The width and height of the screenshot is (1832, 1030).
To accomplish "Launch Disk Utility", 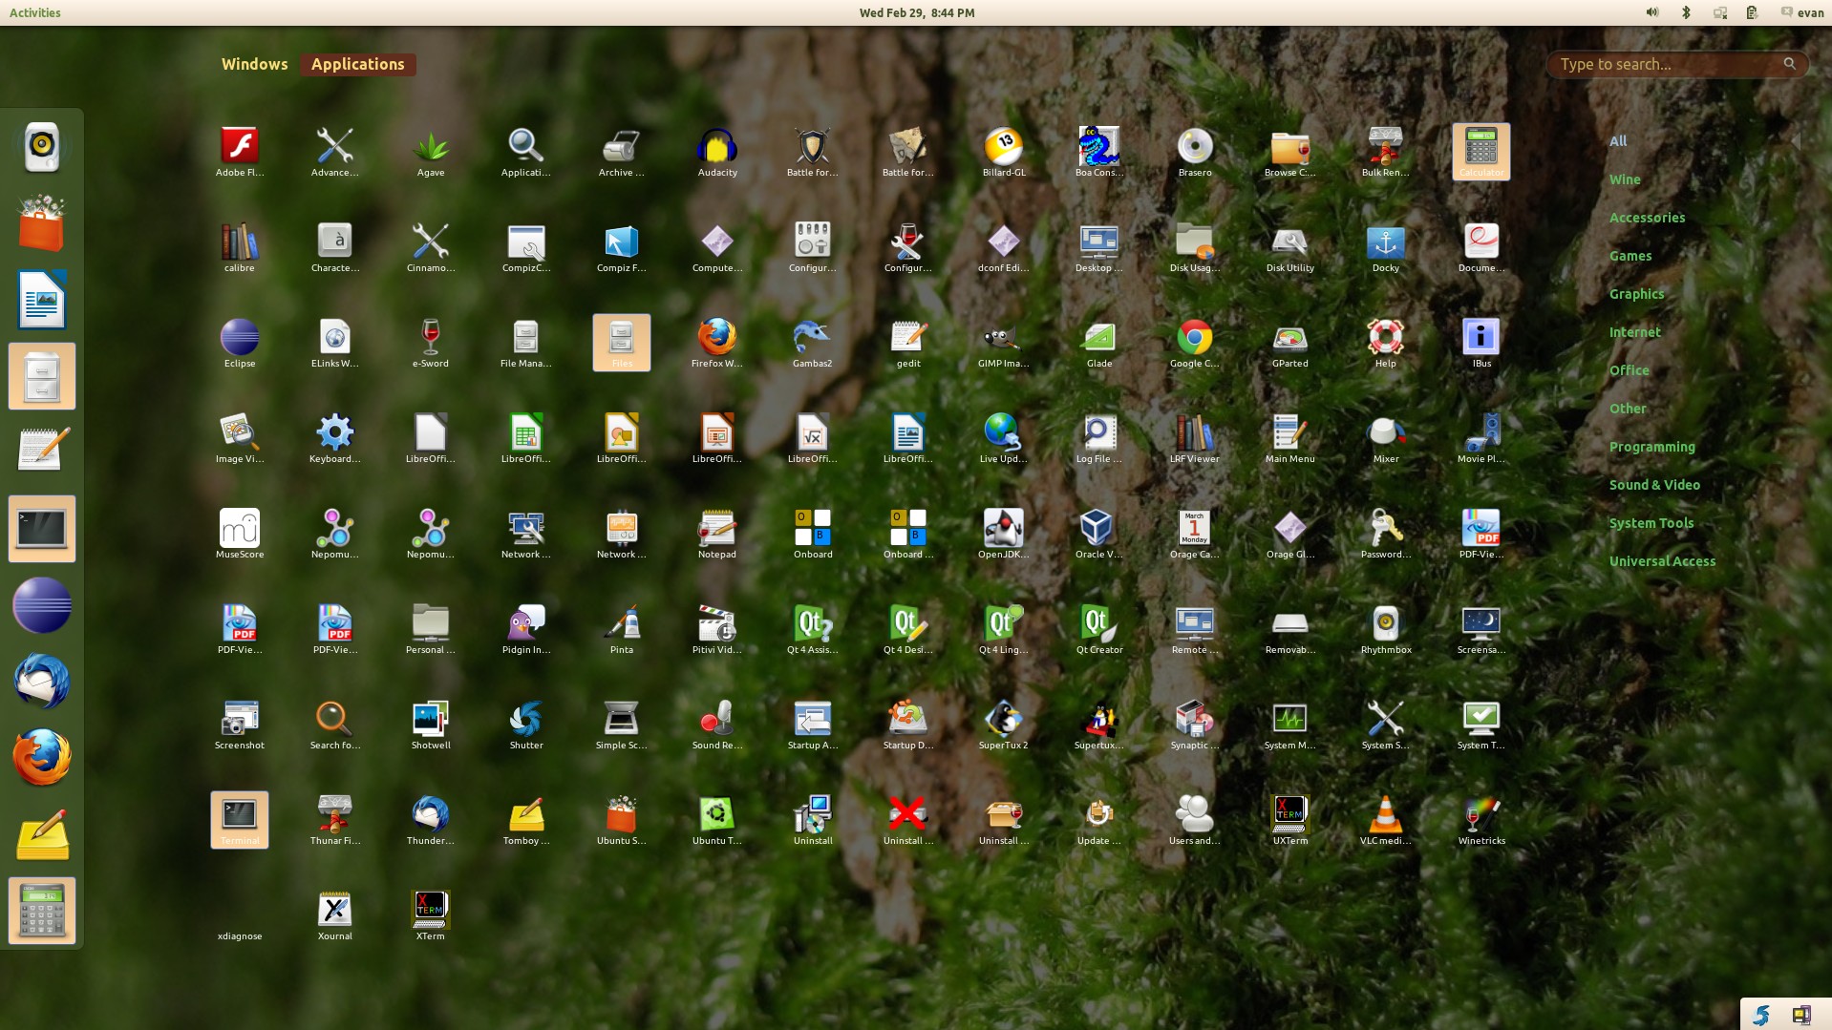I will [1290, 247].
